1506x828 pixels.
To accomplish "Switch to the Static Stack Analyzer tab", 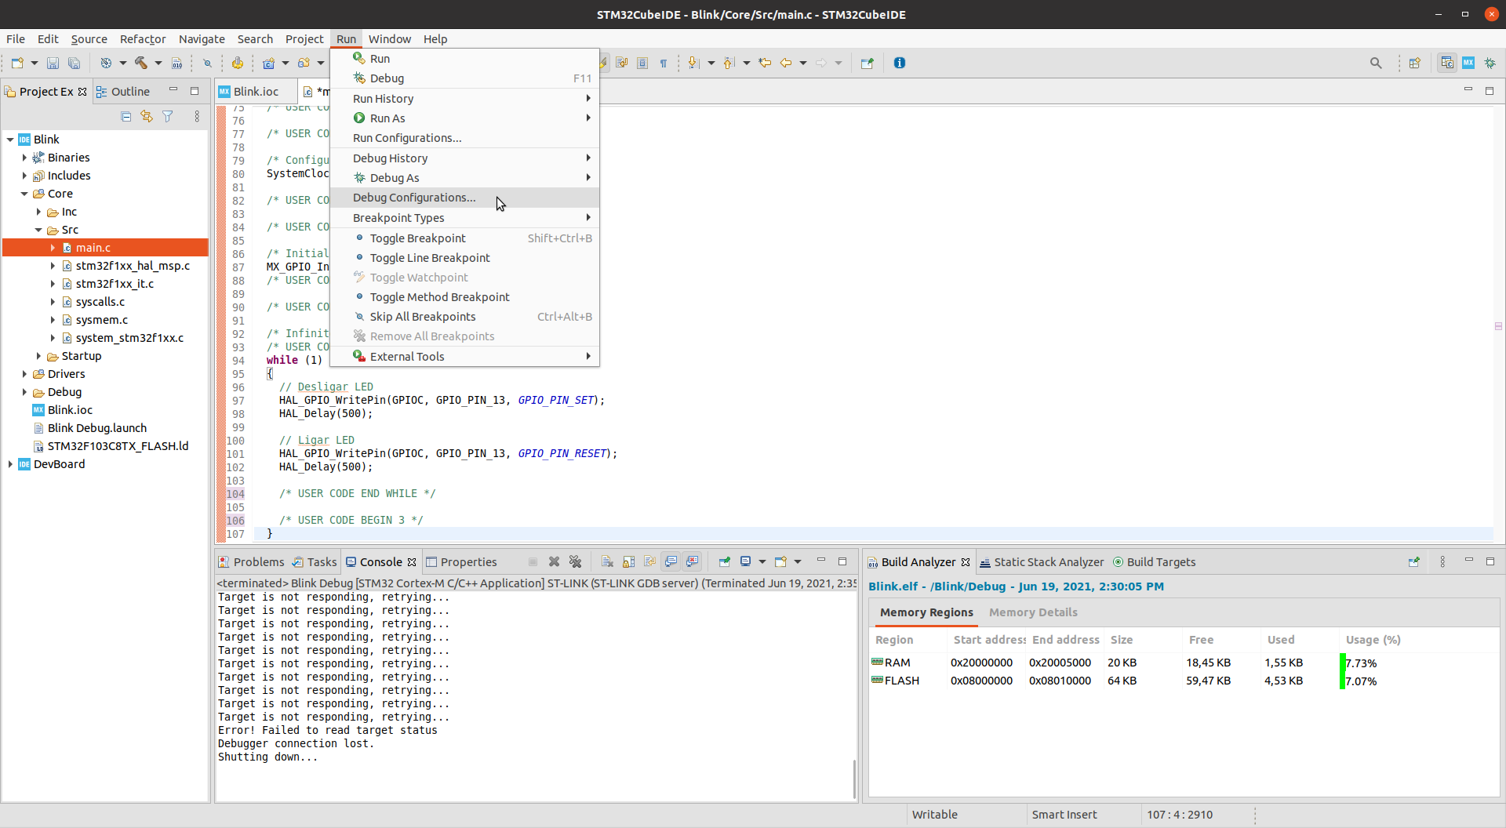I will click(1042, 562).
